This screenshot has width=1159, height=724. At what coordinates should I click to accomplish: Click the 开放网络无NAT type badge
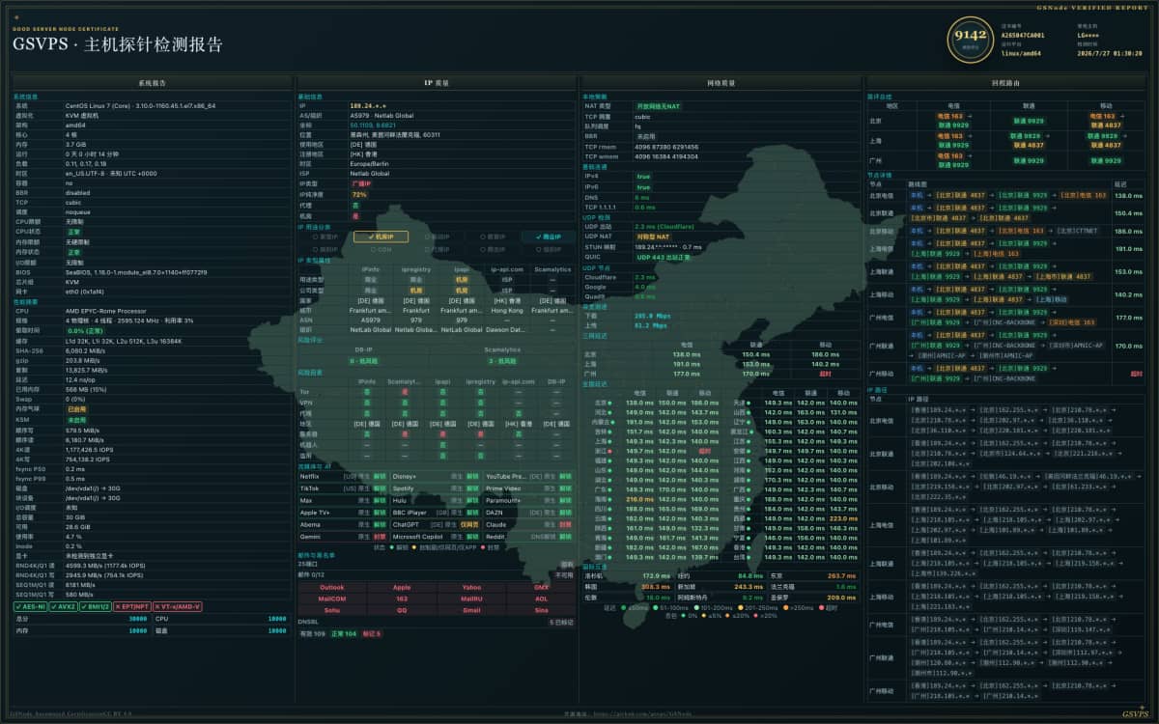658,105
